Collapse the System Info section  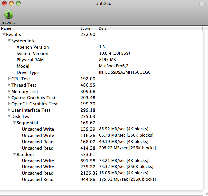[x=9, y=41]
